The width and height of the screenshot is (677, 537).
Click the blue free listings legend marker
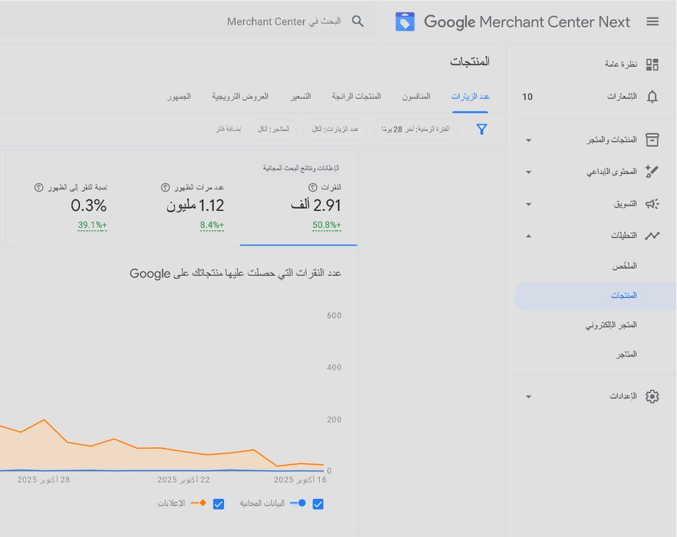pos(298,503)
